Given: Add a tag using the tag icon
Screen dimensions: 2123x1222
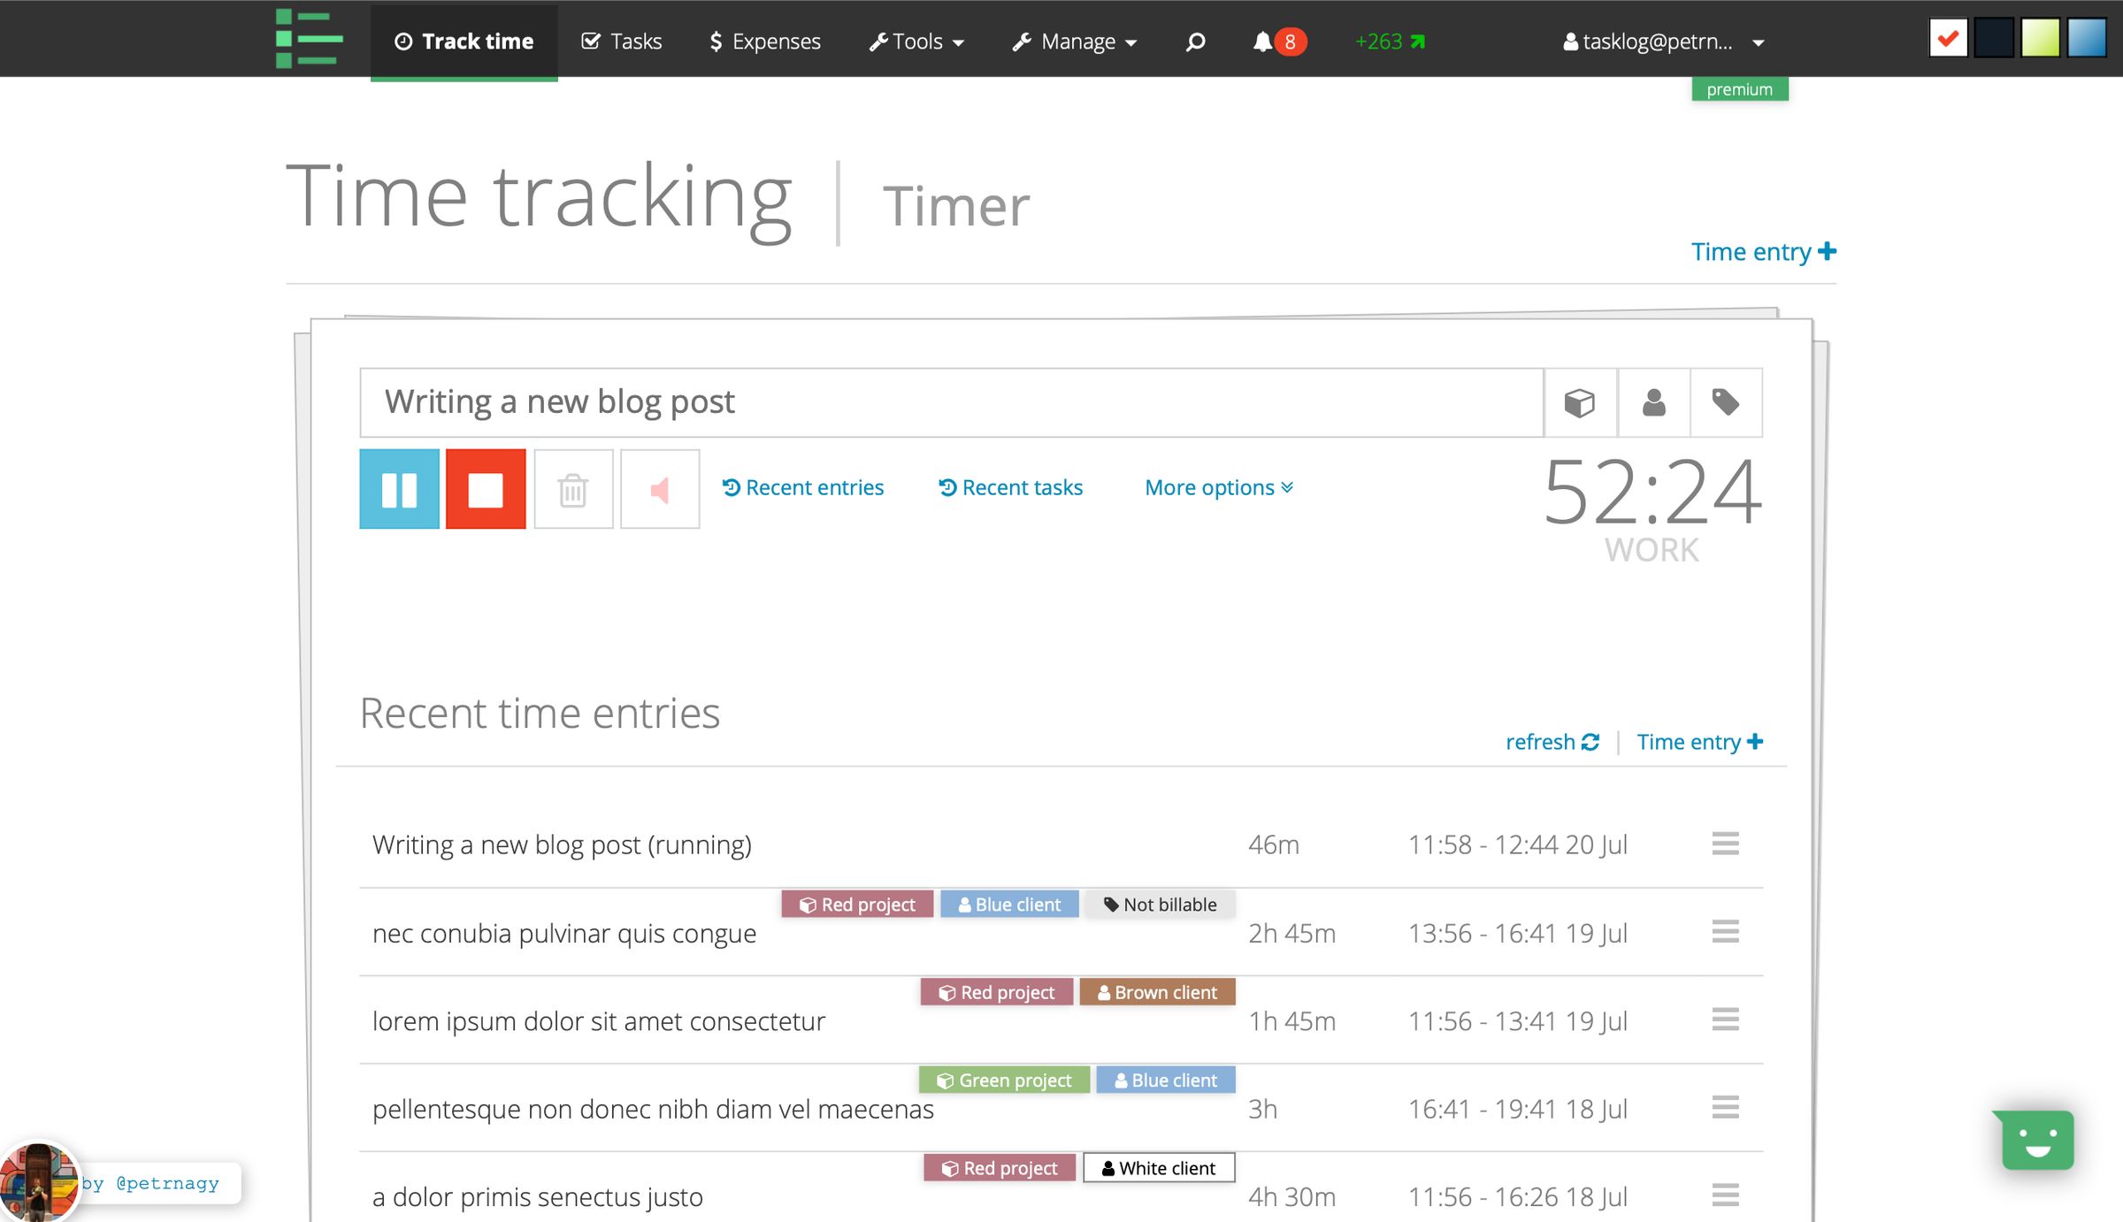Looking at the screenshot, I should (1726, 402).
